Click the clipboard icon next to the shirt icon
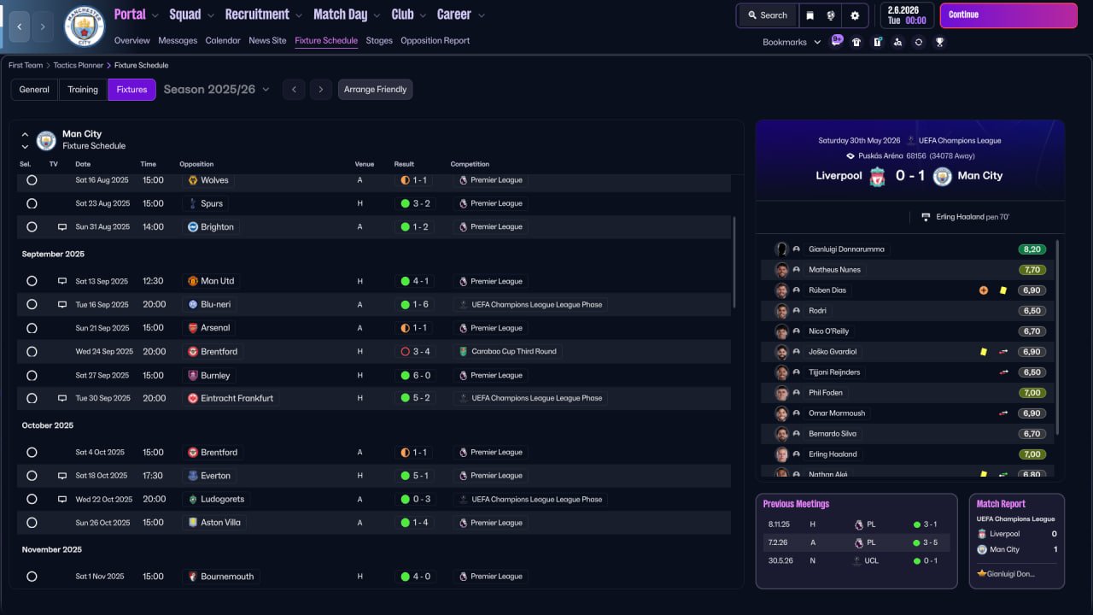The image size is (1093, 615). pyautogui.click(x=877, y=42)
